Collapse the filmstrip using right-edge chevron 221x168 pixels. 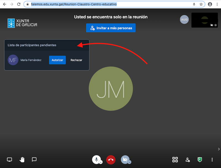coord(219,149)
